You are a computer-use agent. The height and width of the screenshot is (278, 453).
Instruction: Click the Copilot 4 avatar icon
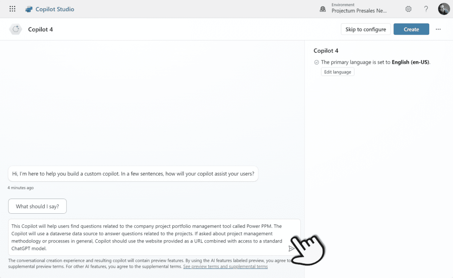click(15, 29)
